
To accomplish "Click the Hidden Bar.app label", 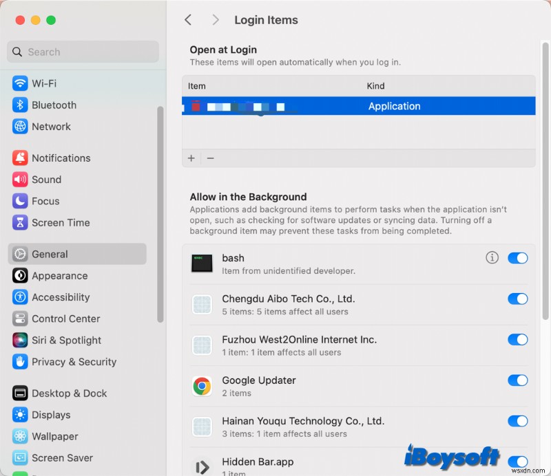I will click(258, 462).
